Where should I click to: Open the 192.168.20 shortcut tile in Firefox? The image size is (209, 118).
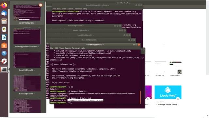click(x=160, y=69)
